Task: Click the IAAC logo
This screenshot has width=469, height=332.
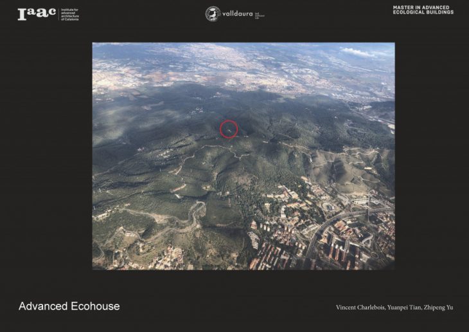Action: [36, 14]
